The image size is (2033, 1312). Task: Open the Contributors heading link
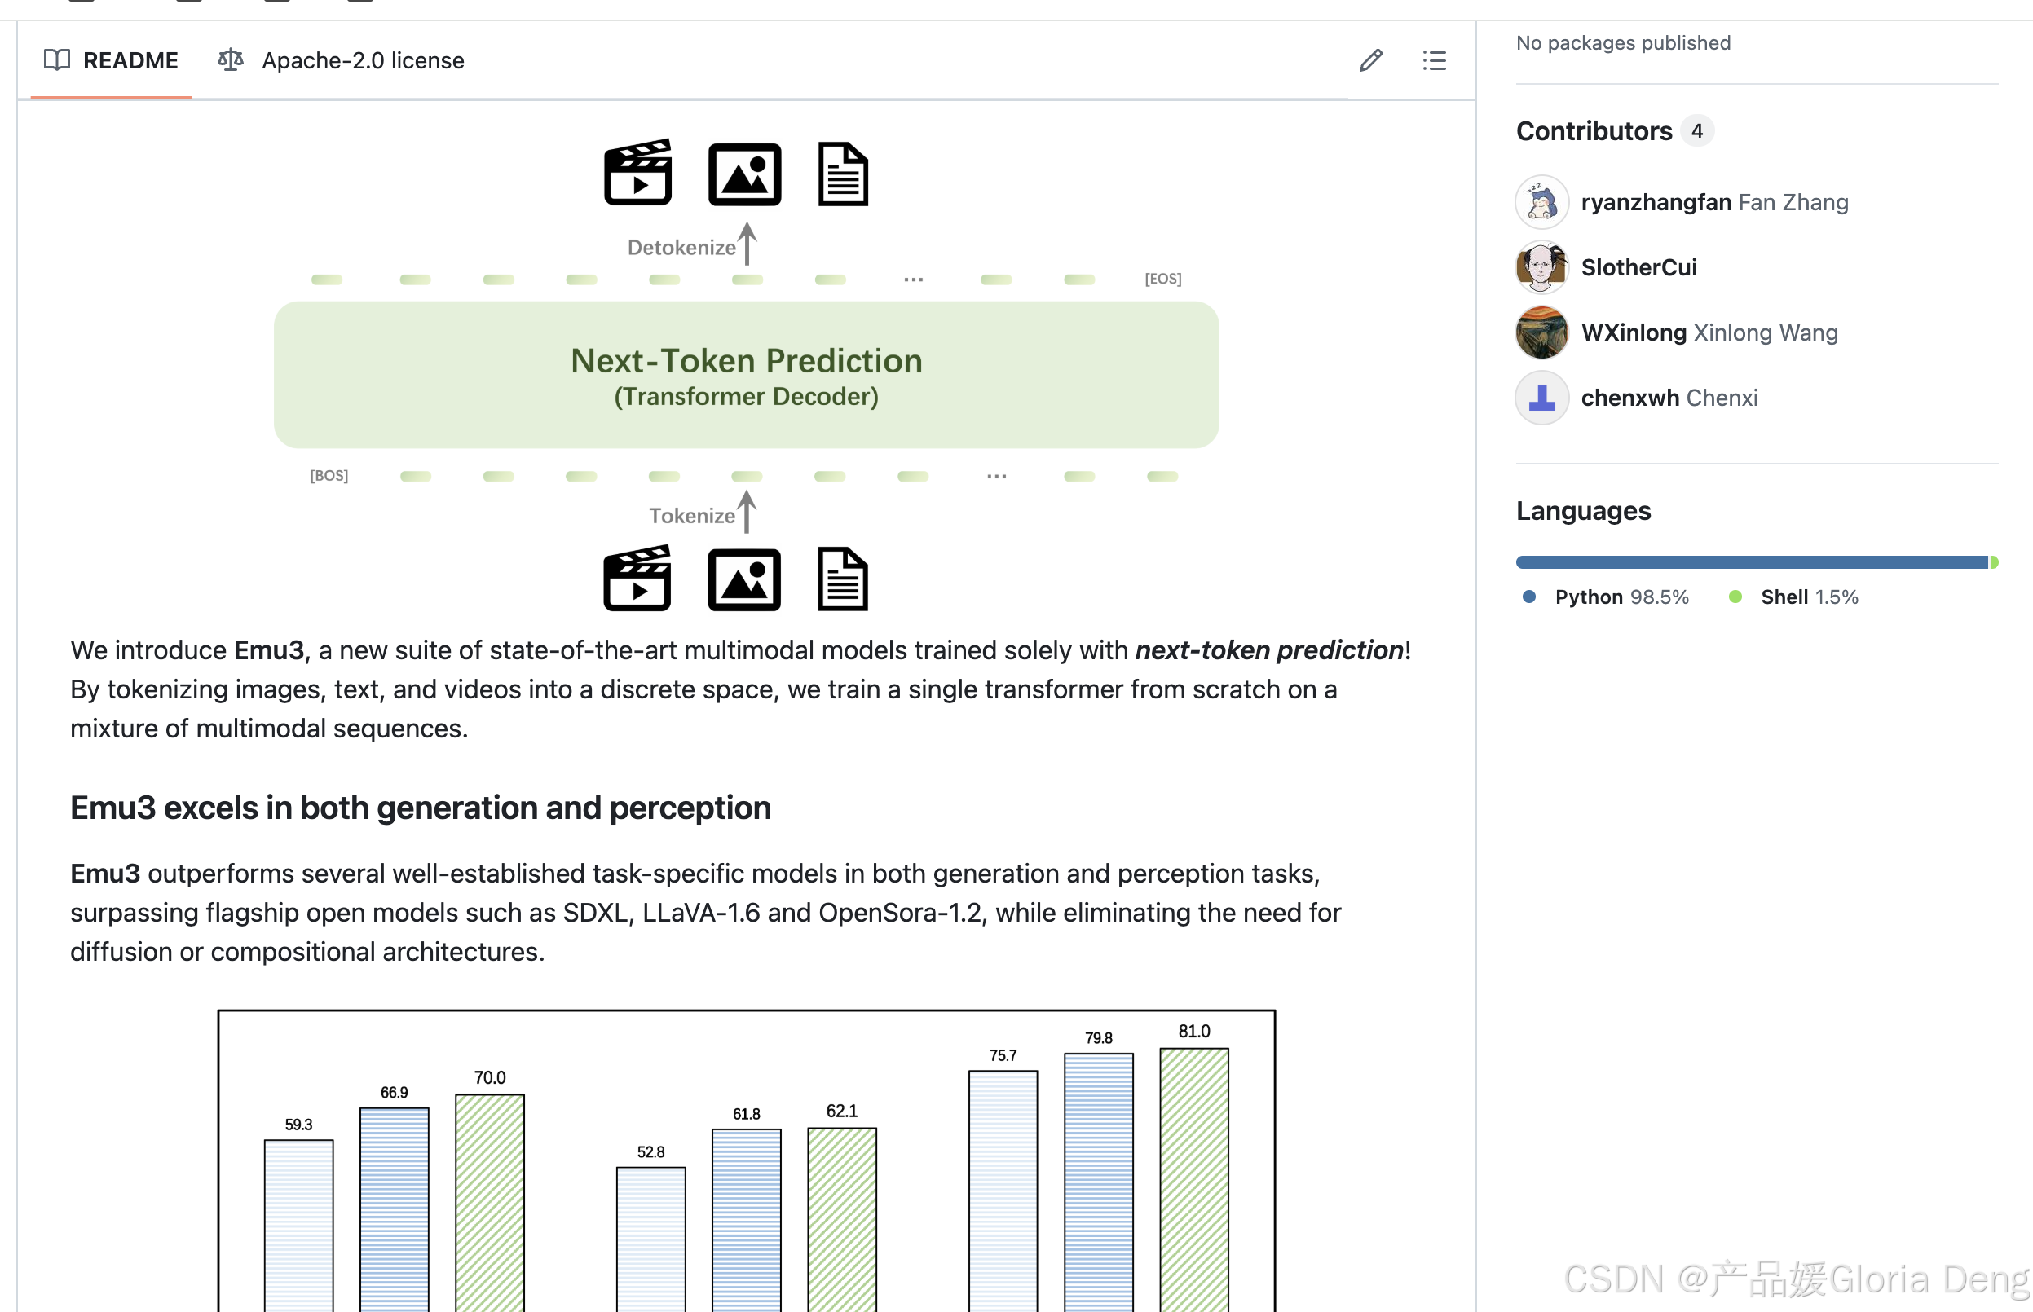coord(1614,130)
